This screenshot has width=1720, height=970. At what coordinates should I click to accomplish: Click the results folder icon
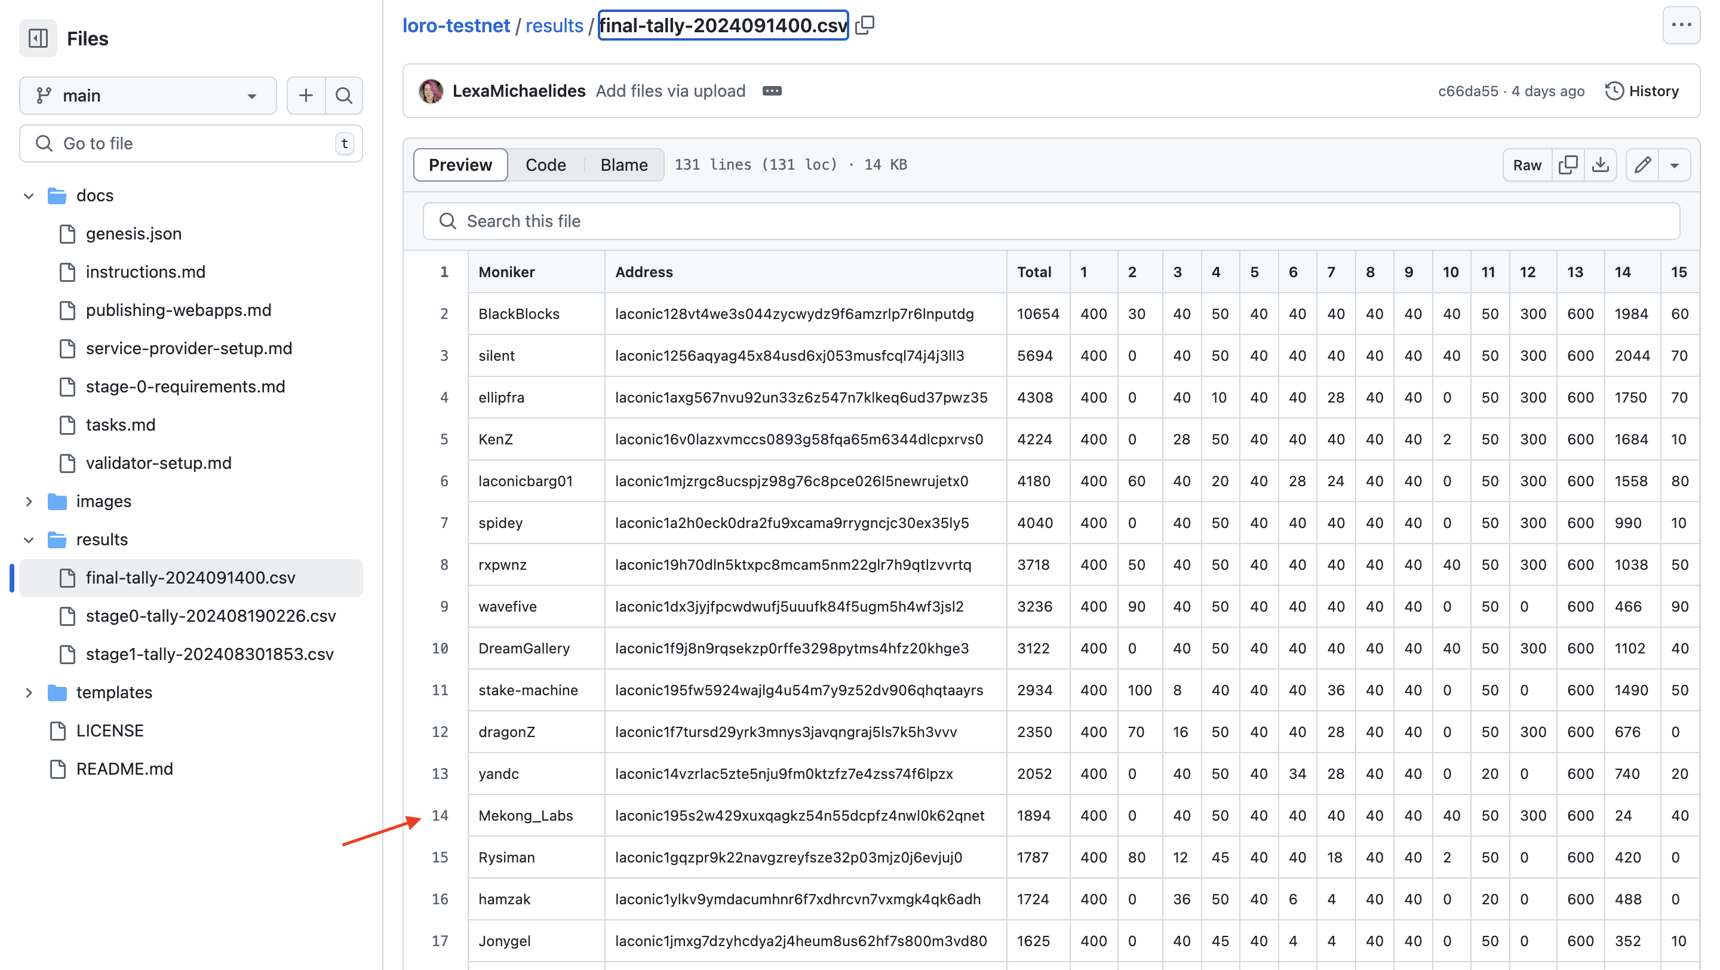tap(57, 539)
